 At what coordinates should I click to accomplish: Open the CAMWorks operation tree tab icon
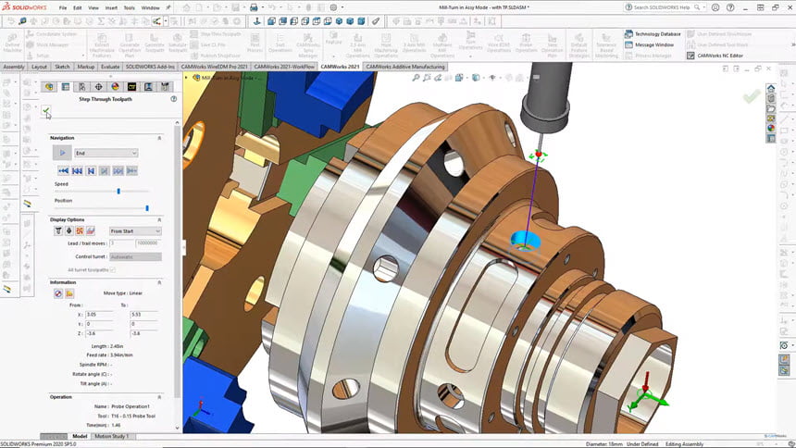pyautogui.click(x=148, y=87)
